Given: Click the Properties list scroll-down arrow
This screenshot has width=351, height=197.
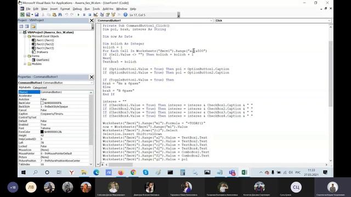Looking at the screenshot, I should (x=91, y=164).
